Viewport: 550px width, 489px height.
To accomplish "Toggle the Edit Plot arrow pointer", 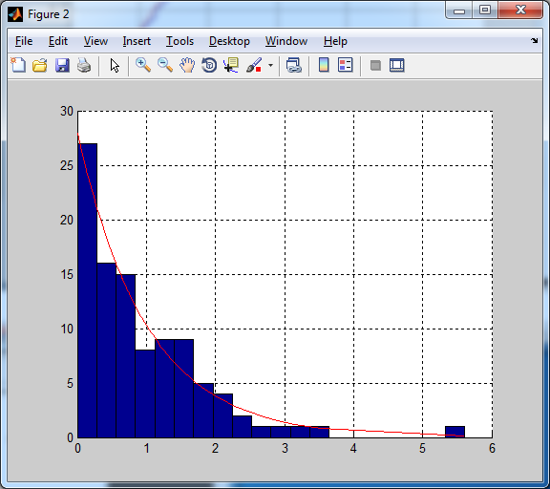I will tap(115, 66).
